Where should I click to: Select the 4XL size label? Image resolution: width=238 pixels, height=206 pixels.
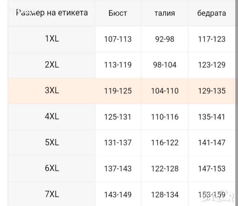click(52, 117)
